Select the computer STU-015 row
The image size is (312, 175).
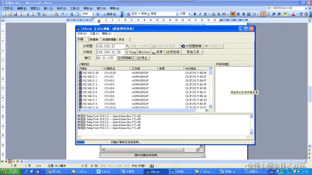tap(143, 92)
